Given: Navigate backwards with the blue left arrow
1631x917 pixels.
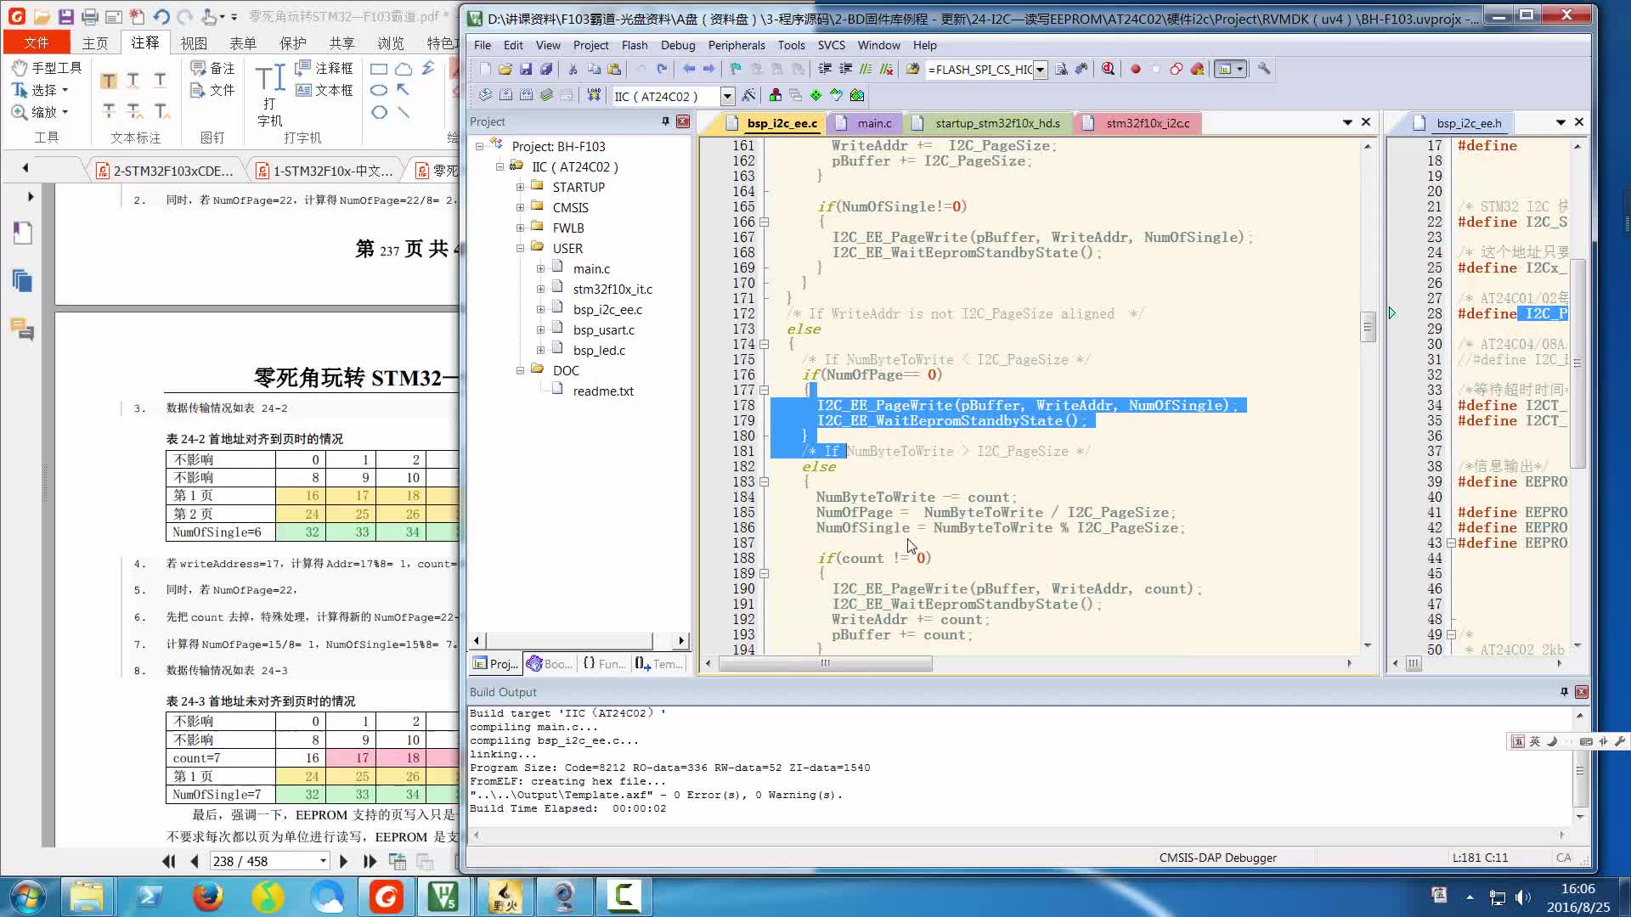Looking at the screenshot, I should tap(689, 70).
